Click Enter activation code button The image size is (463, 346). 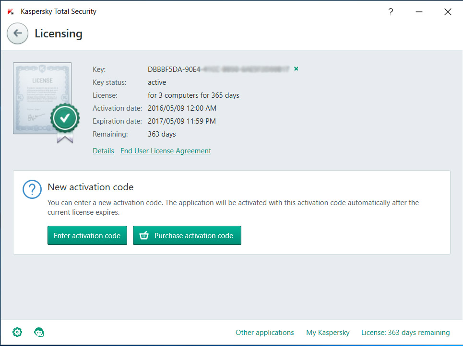click(x=87, y=235)
